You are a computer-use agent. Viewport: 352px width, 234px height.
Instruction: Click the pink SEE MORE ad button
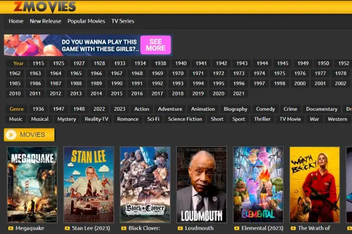(155, 45)
